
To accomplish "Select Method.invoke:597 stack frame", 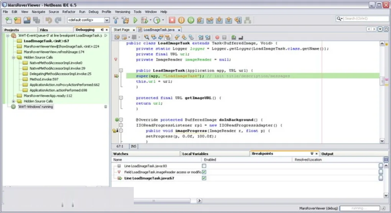I will (44, 80).
